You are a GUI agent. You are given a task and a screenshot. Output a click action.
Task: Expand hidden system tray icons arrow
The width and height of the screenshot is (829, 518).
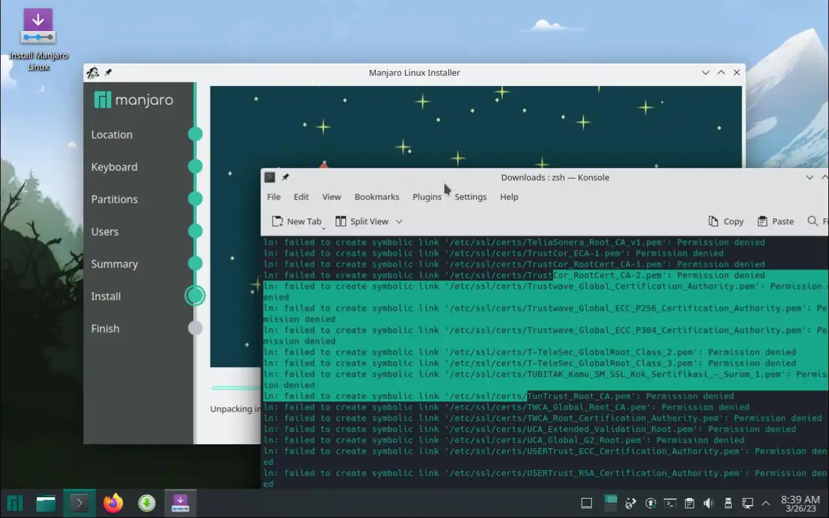(x=766, y=503)
